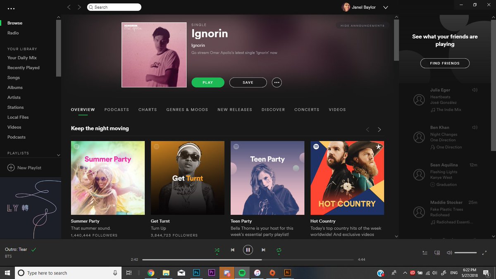
Task: Open Recently Played in the sidebar
Action: (24, 68)
